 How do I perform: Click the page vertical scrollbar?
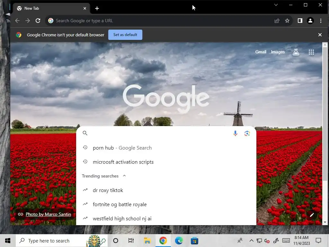click(x=325, y=114)
